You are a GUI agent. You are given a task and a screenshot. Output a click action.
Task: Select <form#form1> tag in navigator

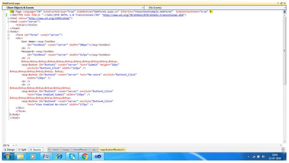click(x=81, y=150)
